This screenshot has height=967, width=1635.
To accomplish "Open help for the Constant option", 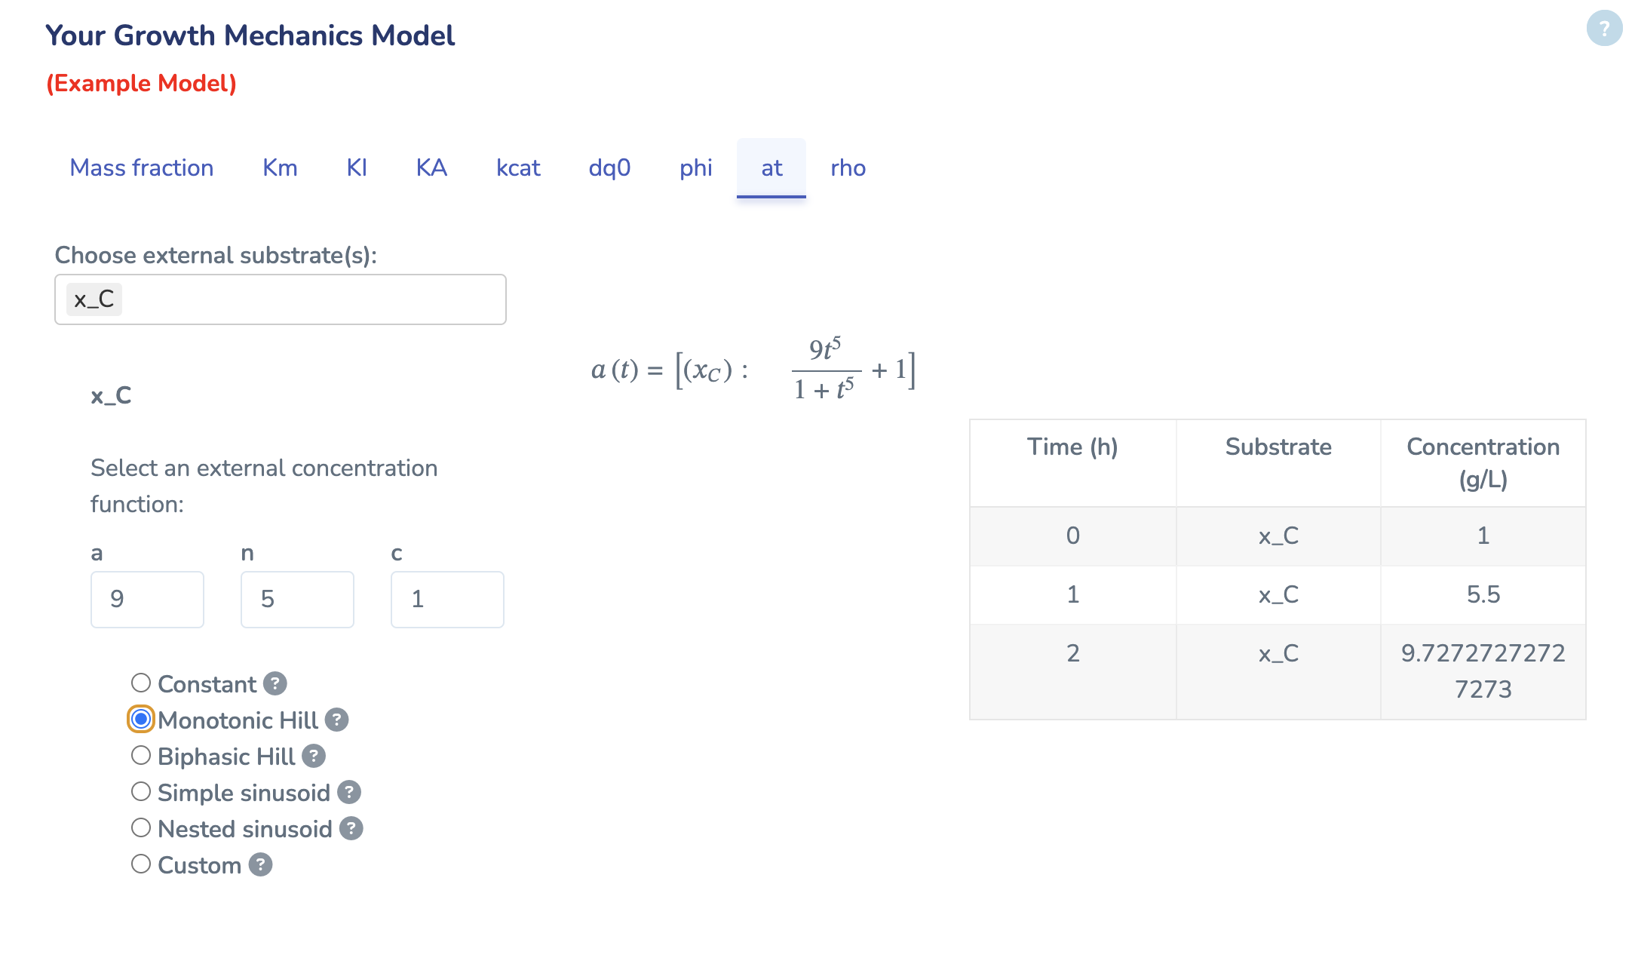I will pos(276,683).
